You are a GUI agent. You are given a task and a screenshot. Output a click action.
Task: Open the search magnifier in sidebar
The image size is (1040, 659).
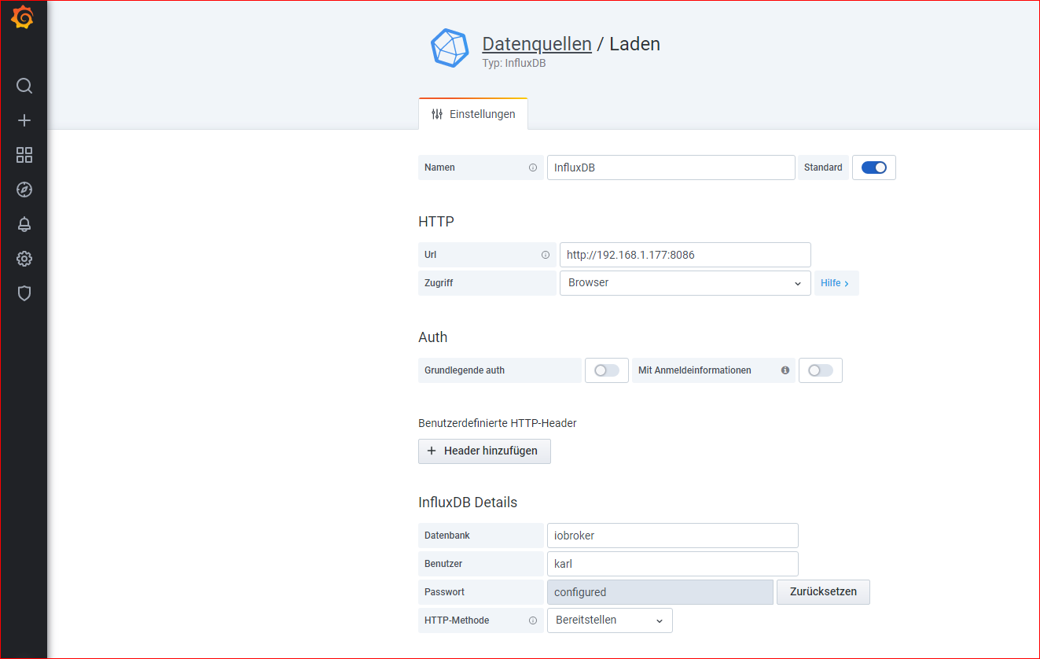click(x=24, y=86)
